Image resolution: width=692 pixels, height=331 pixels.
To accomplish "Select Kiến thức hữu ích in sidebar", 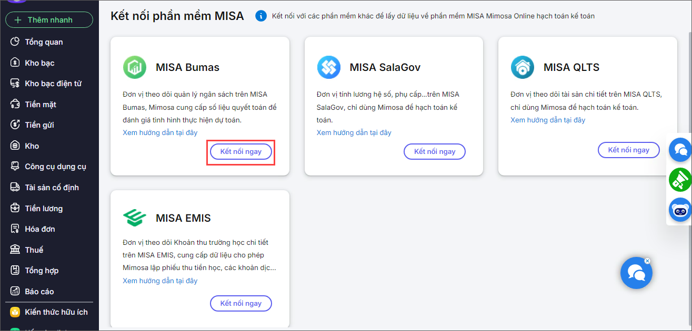I will pos(56,312).
